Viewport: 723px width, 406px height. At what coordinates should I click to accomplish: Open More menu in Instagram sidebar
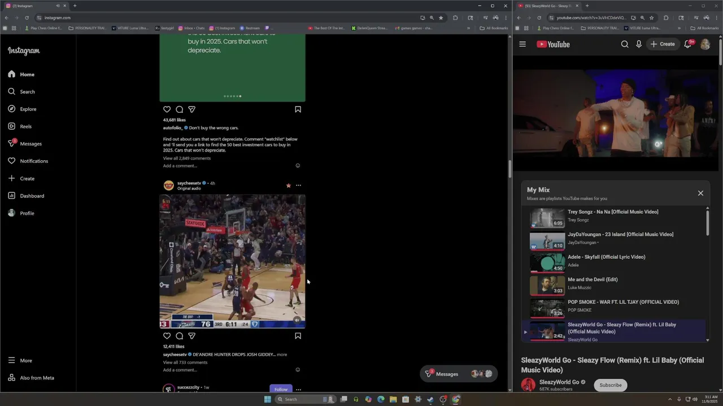tap(20, 360)
